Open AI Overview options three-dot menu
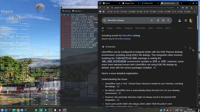Image resolution: width=200 pixels, height=112 pixels. click(185, 47)
